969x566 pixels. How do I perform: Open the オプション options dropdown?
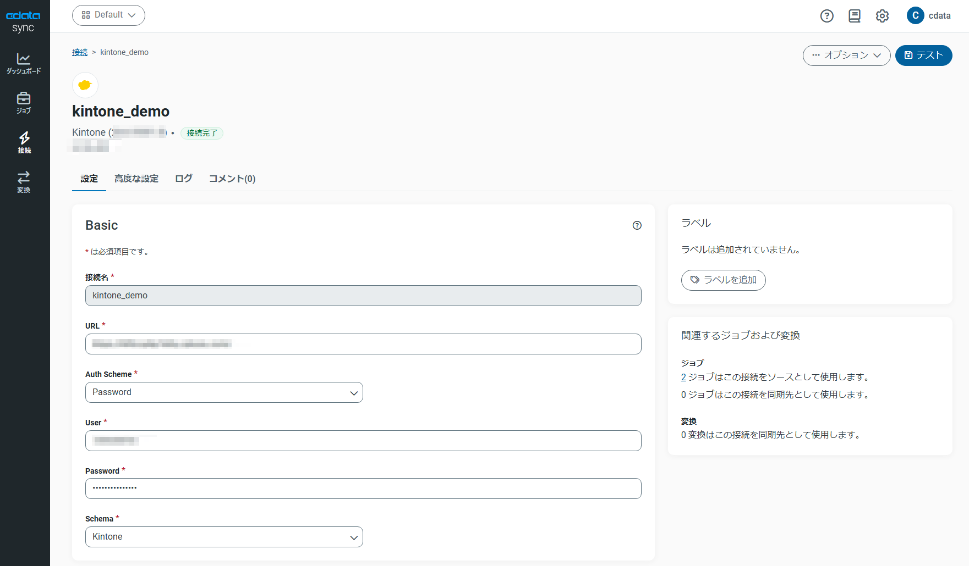846,56
